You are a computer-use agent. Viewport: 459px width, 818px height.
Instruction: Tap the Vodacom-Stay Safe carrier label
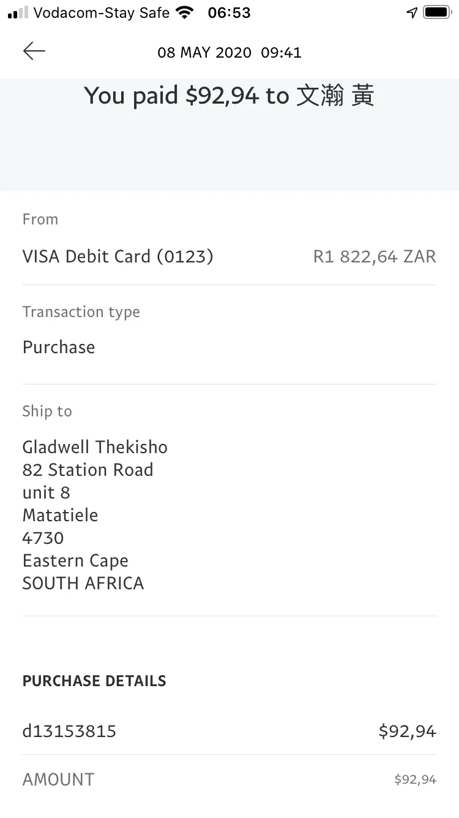(x=102, y=13)
